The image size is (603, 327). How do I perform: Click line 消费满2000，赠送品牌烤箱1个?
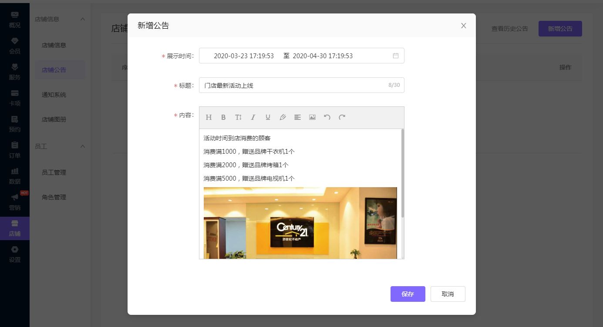click(246, 165)
